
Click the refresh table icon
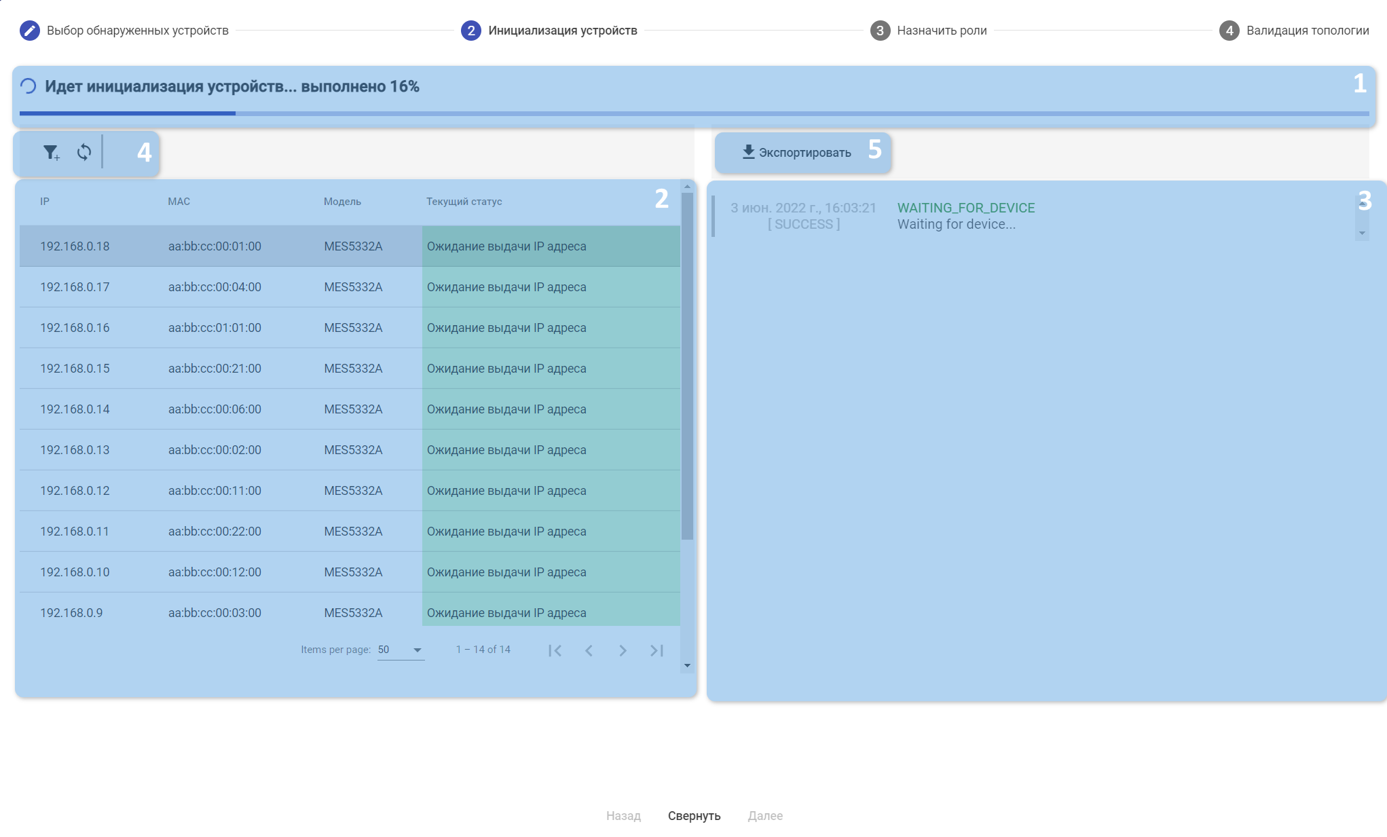pyautogui.click(x=84, y=152)
